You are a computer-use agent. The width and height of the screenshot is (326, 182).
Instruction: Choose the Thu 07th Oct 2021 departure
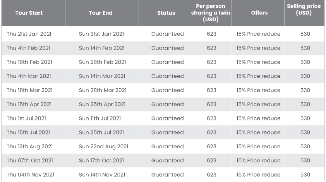tap(30, 161)
